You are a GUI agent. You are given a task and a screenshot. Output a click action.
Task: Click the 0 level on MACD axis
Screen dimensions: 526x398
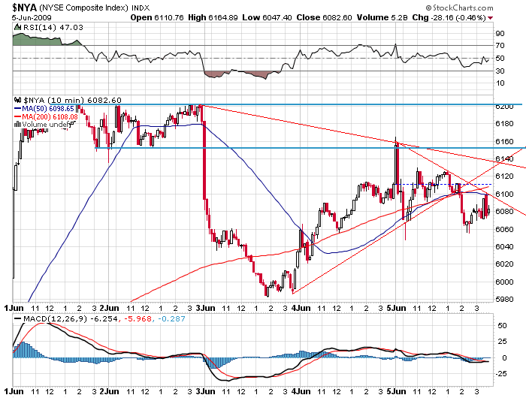point(504,357)
